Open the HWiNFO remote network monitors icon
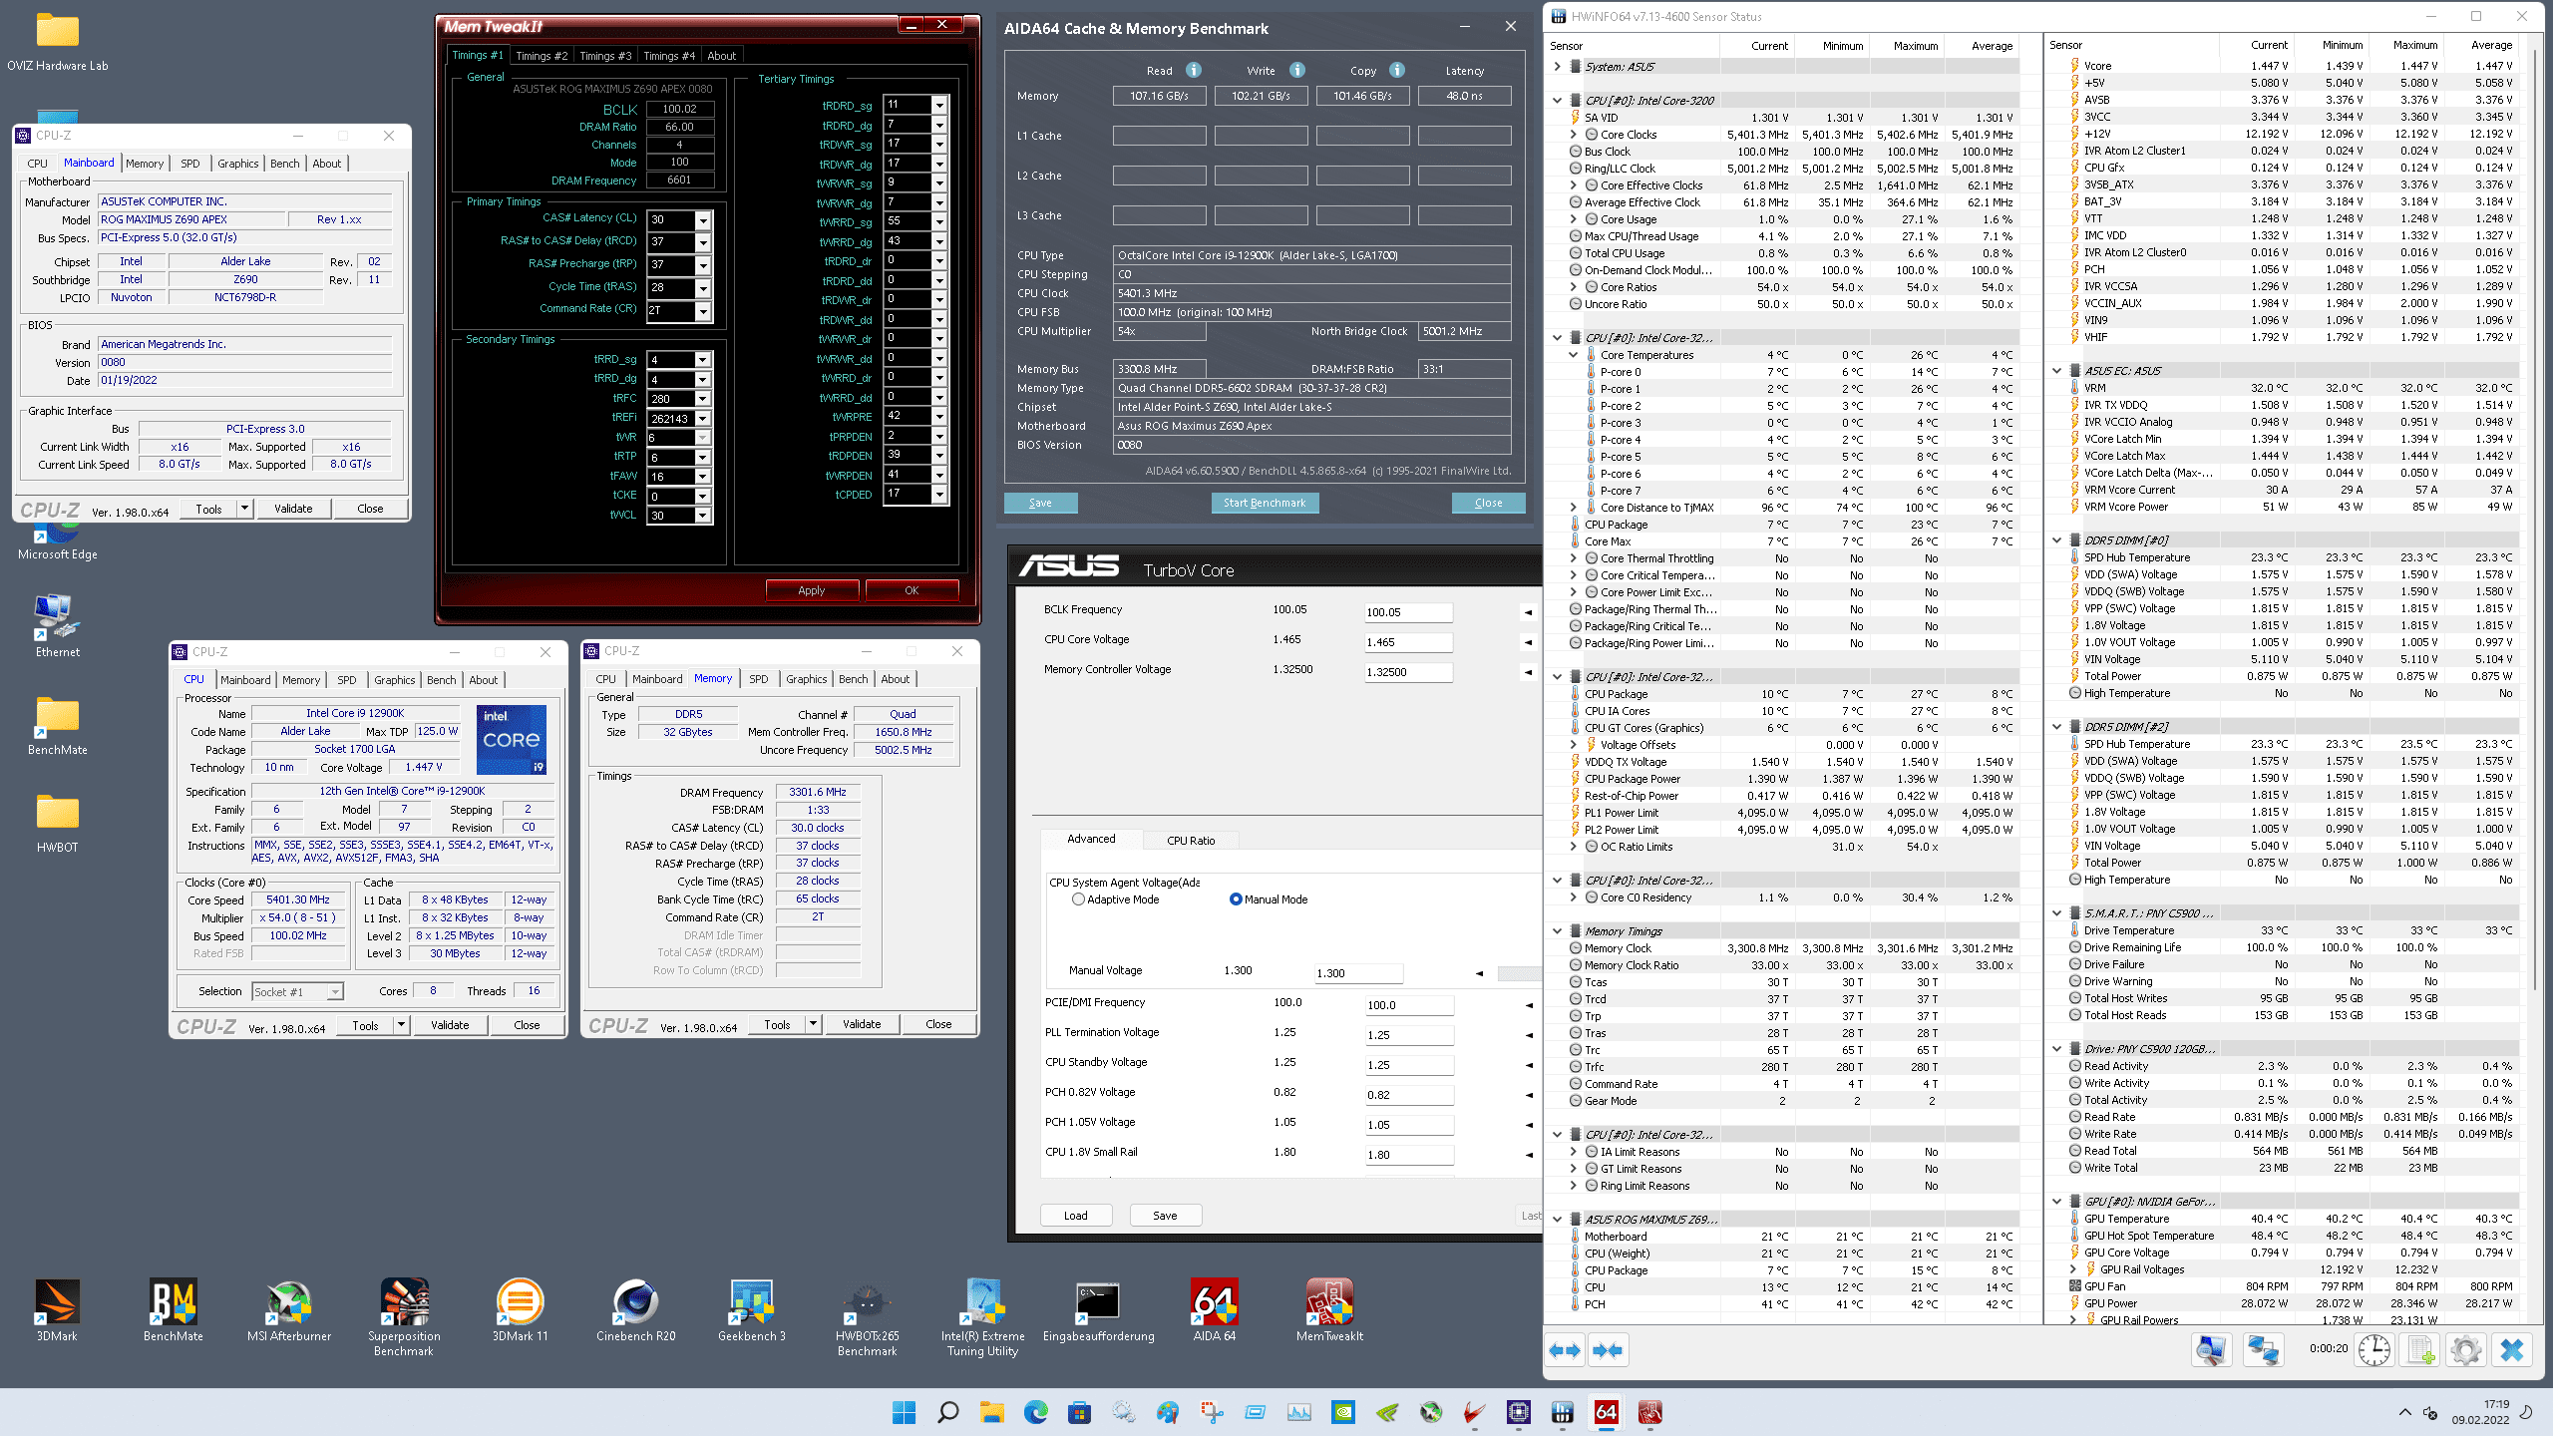 click(2263, 1350)
